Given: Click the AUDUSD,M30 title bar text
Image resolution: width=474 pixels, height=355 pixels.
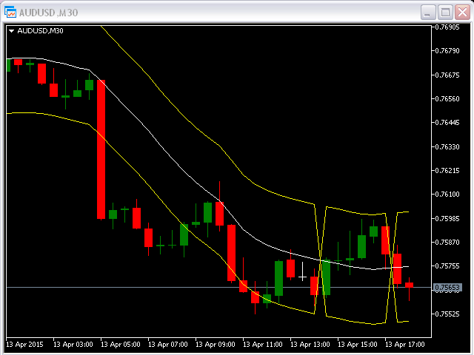Looking at the screenshot, I should coord(49,13).
